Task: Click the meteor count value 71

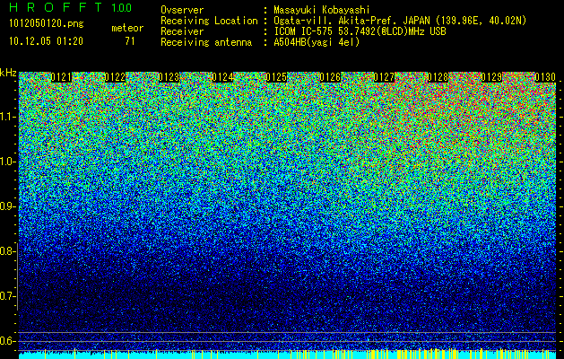Action: 130,41
